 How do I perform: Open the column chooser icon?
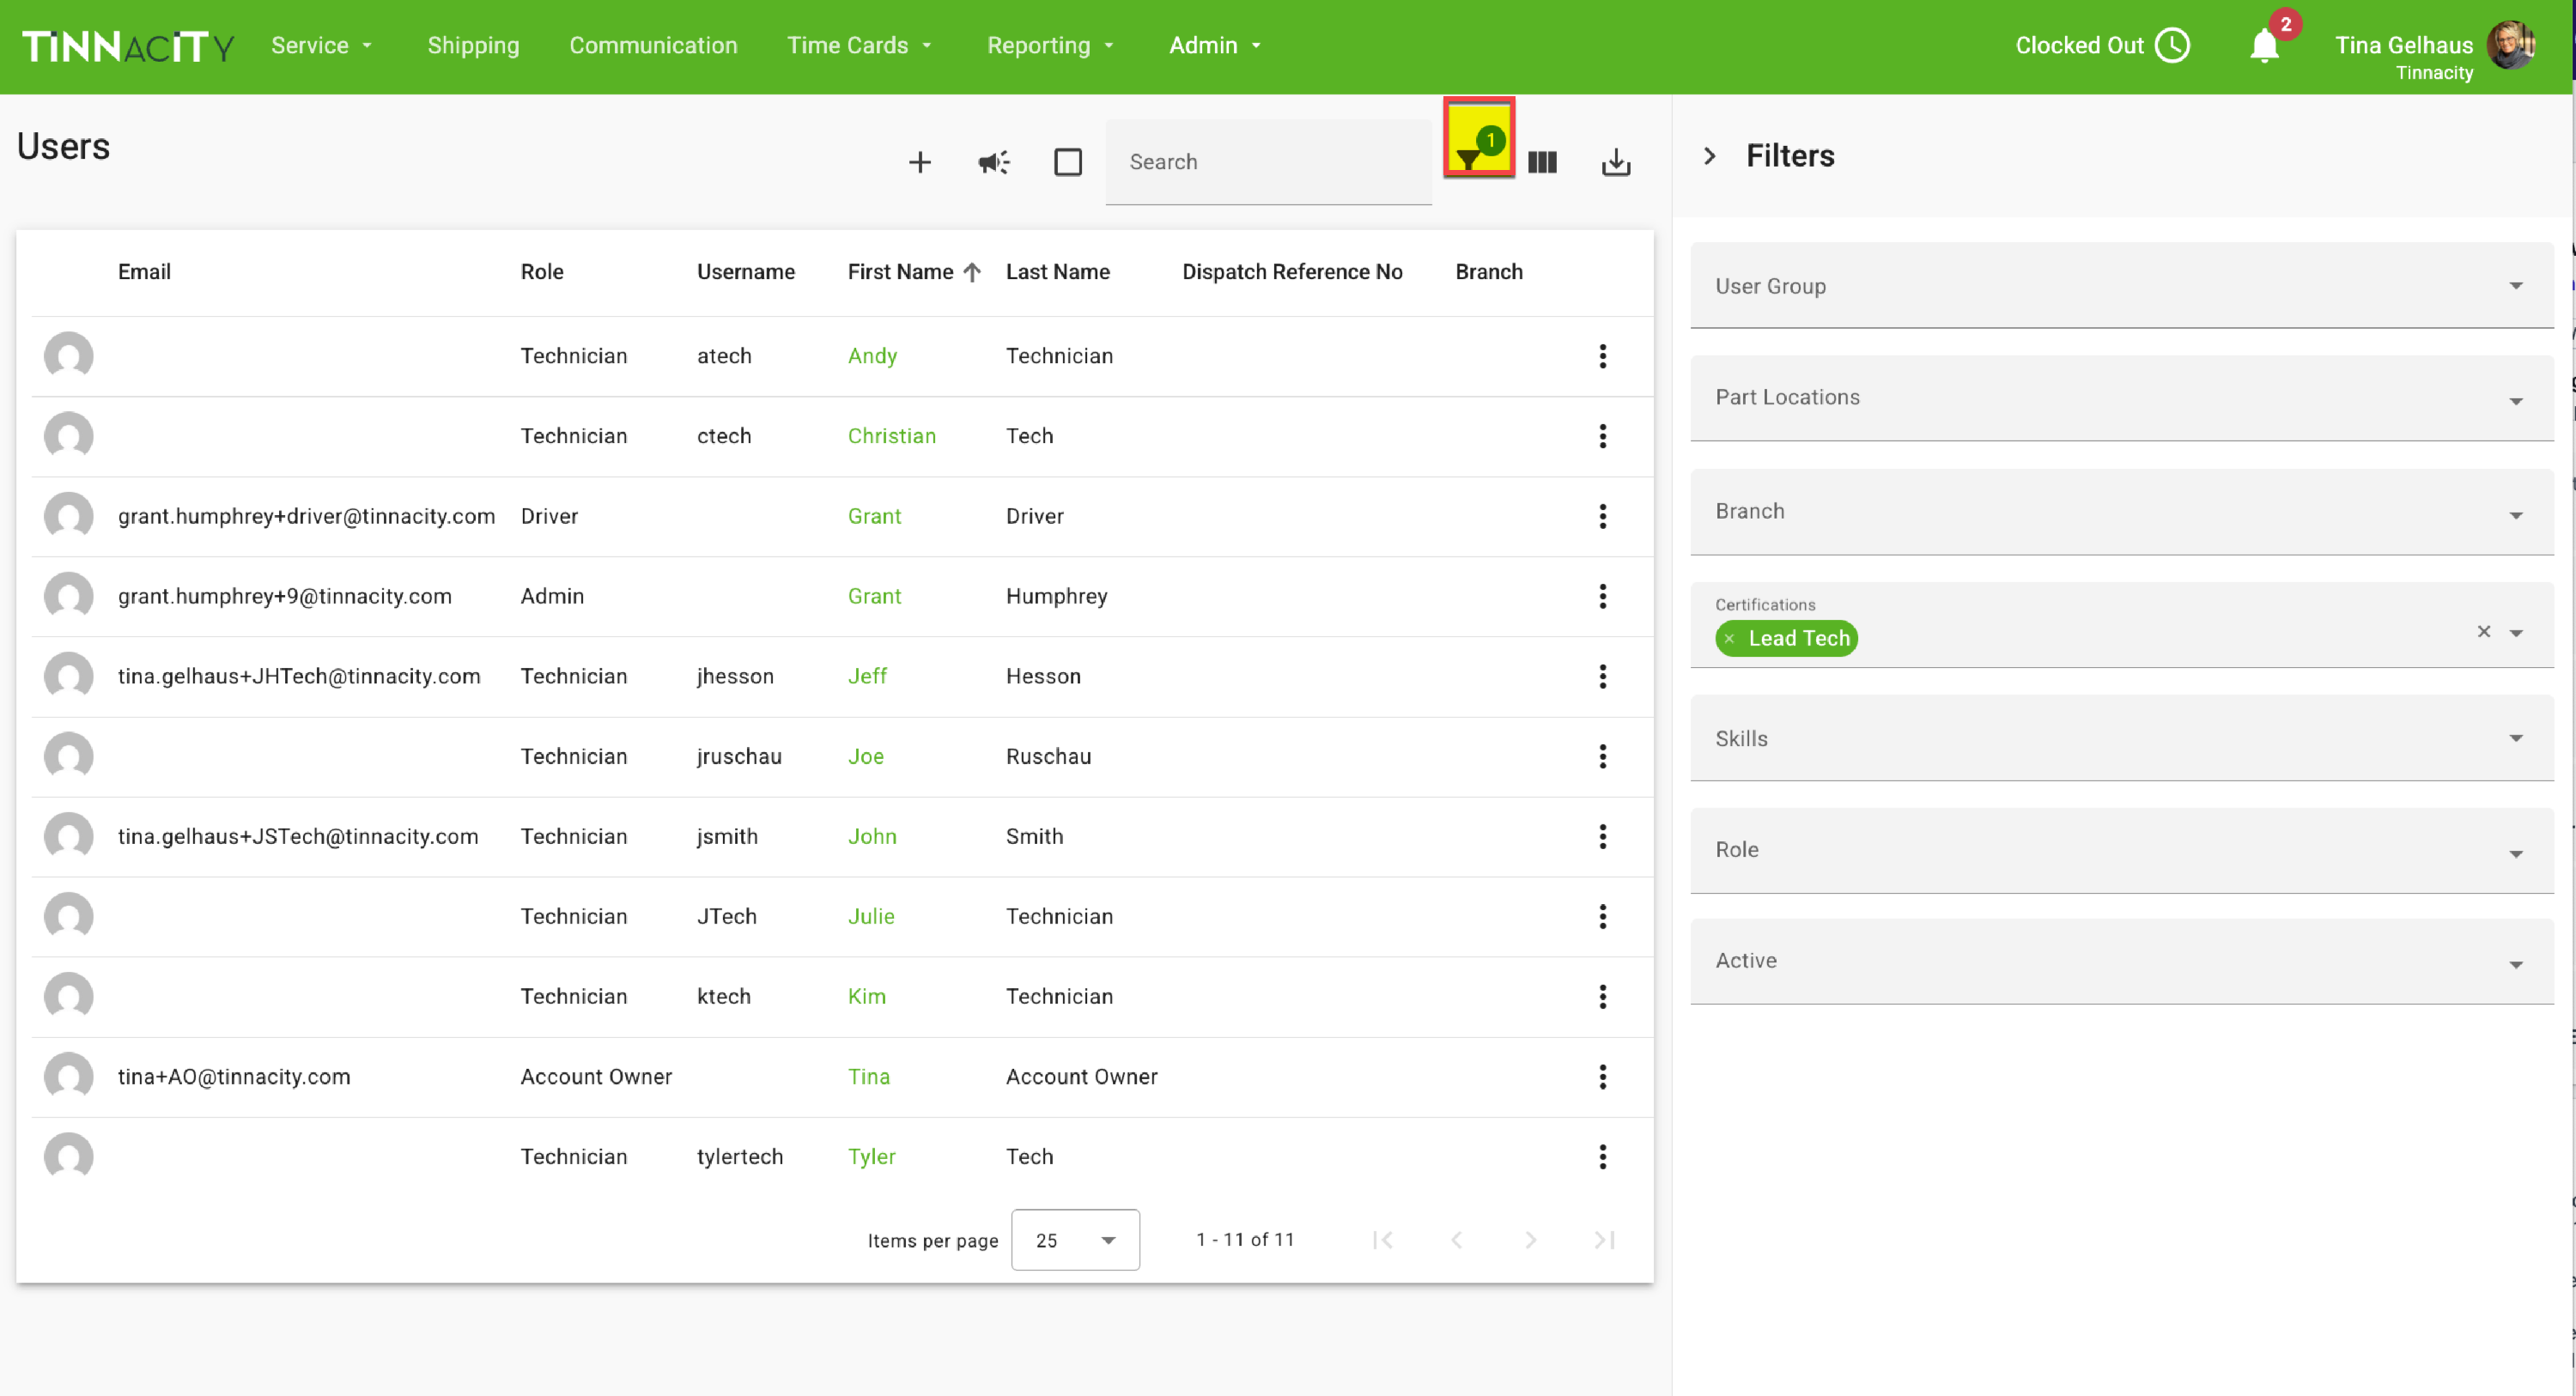coord(1542,162)
